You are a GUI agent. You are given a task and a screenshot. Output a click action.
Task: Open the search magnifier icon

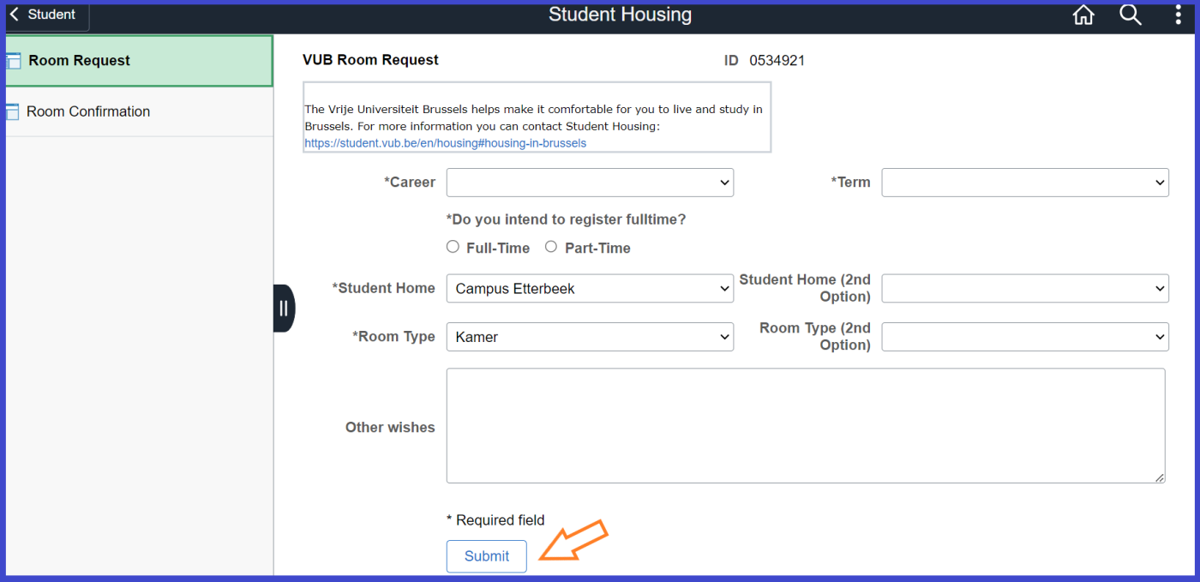click(x=1131, y=15)
